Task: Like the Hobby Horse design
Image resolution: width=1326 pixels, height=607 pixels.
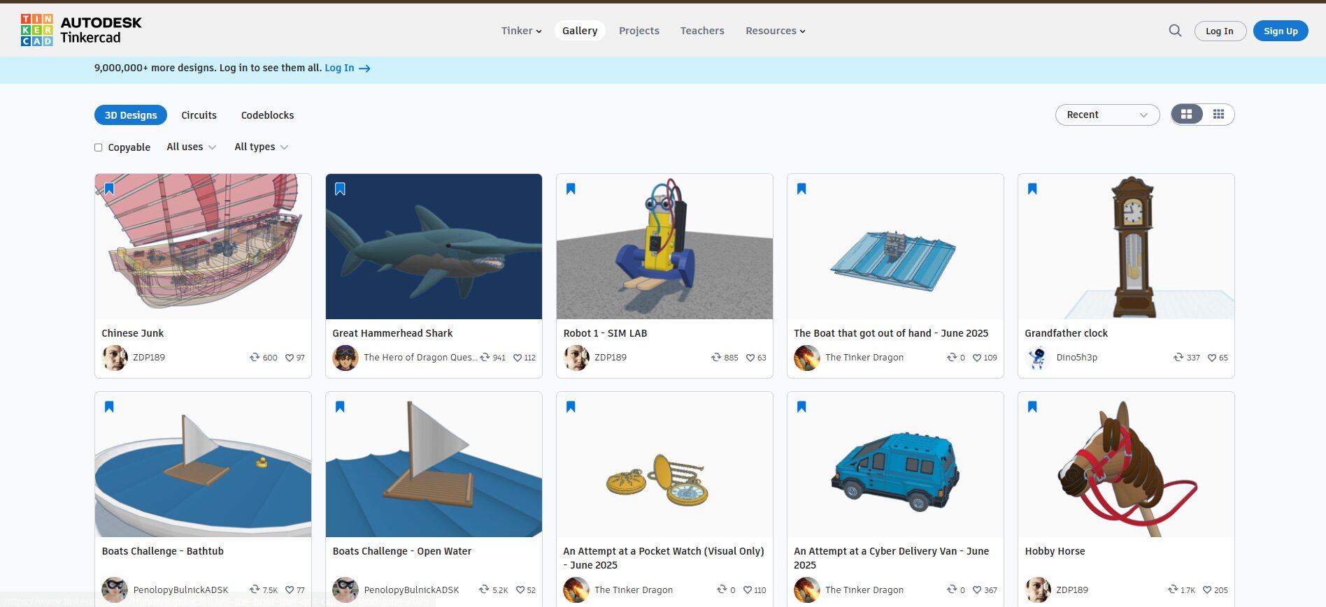Action: [1207, 590]
